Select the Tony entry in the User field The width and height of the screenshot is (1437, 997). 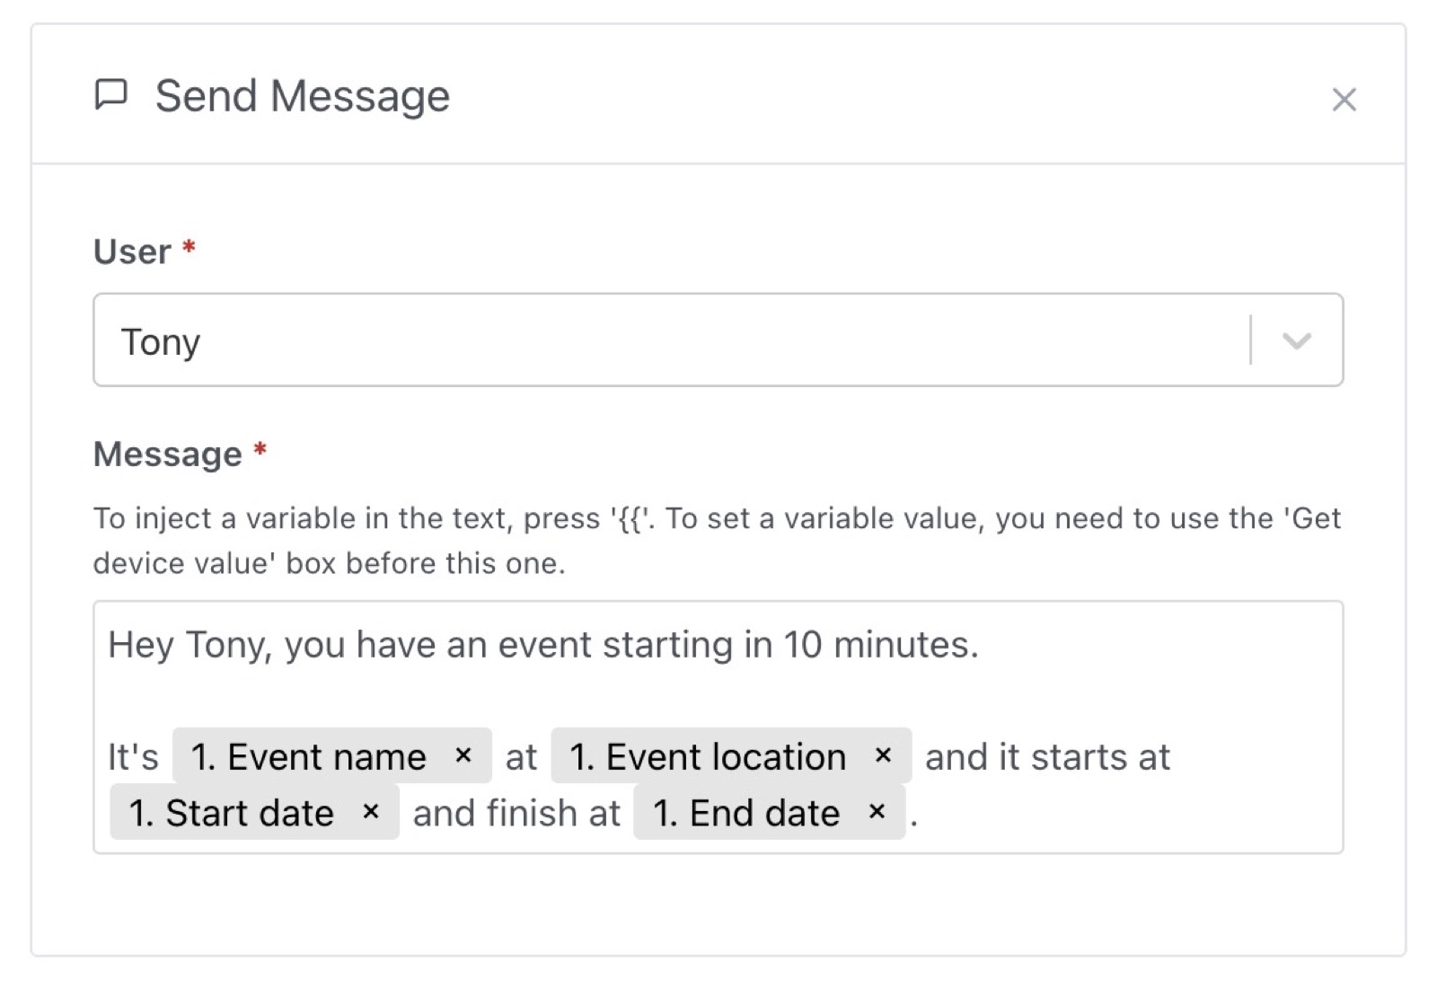click(x=162, y=341)
